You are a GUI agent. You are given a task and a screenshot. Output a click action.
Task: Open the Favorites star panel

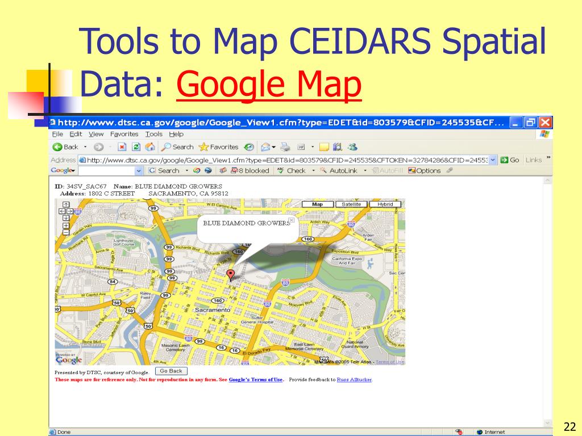219,147
